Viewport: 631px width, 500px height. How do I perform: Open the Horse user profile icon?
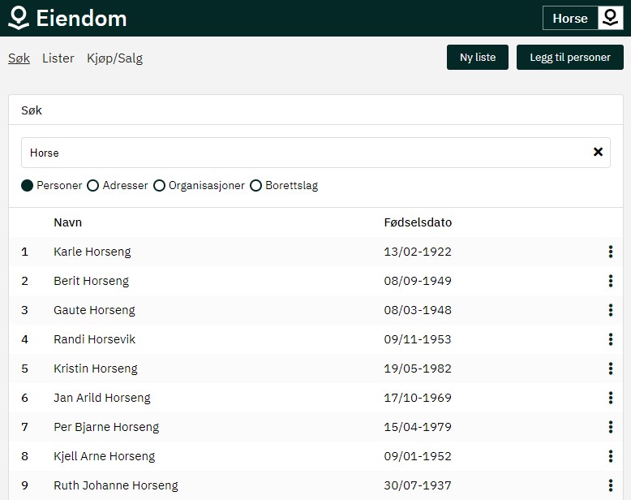click(x=610, y=18)
